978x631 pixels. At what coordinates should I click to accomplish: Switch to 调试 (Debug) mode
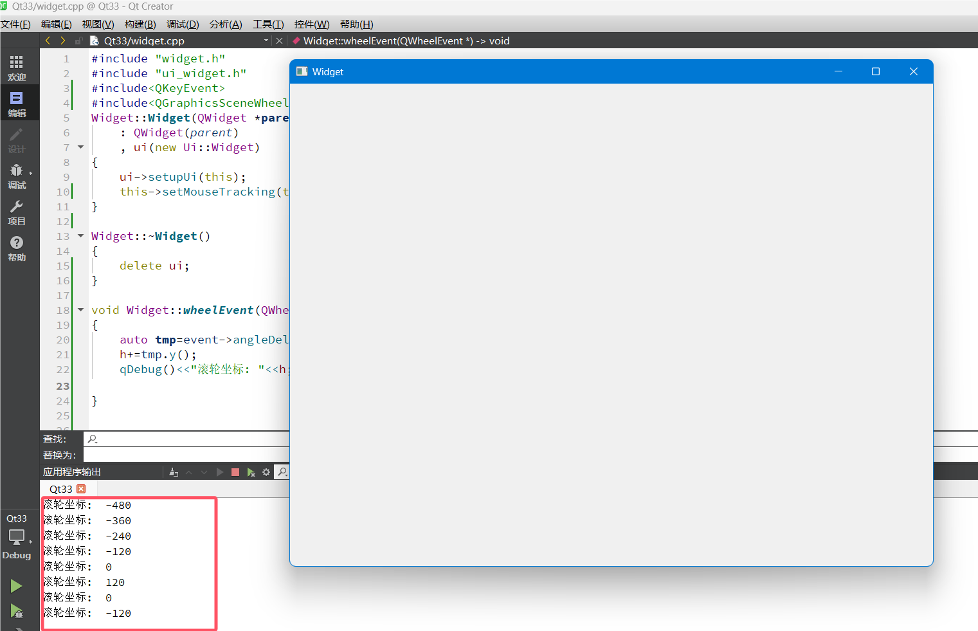(x=17, y=176)
